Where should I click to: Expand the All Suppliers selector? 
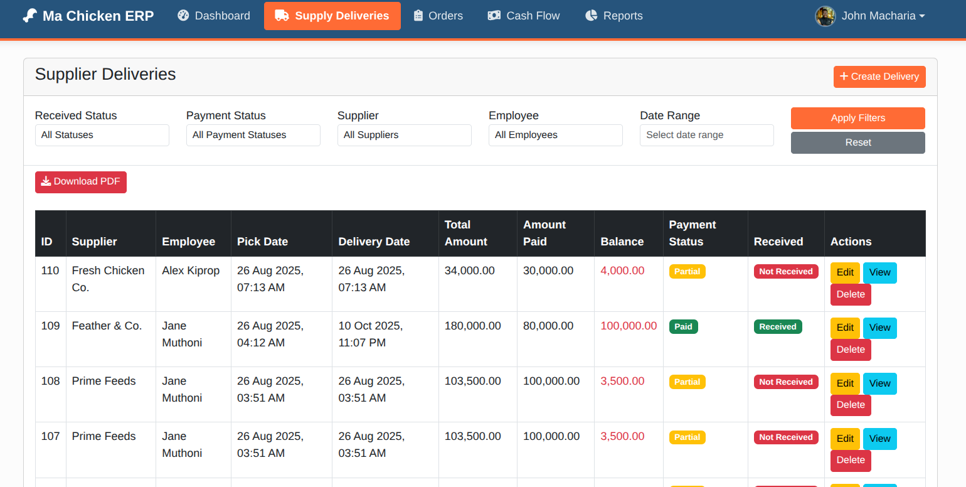[x=404, y=135]
